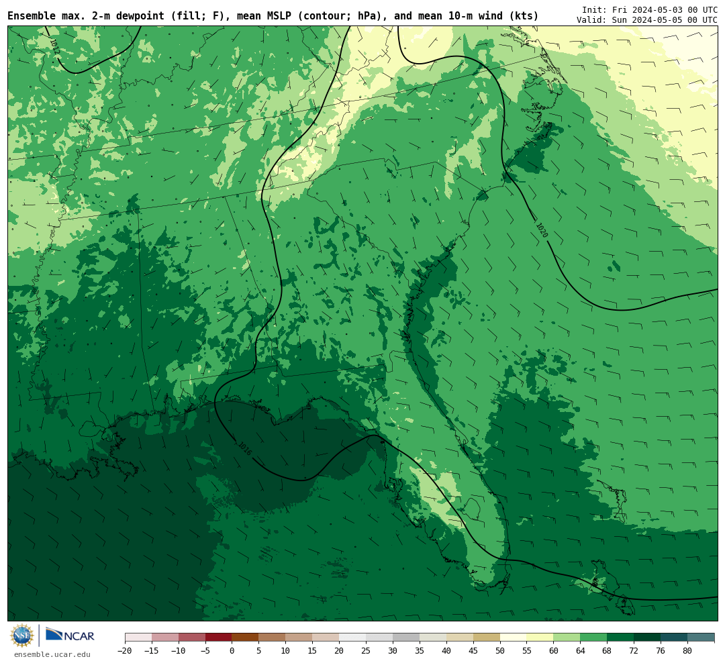This screenshot has height=663, width=725.
Task: Click the NSF logo
Action: tap(22, 635)
